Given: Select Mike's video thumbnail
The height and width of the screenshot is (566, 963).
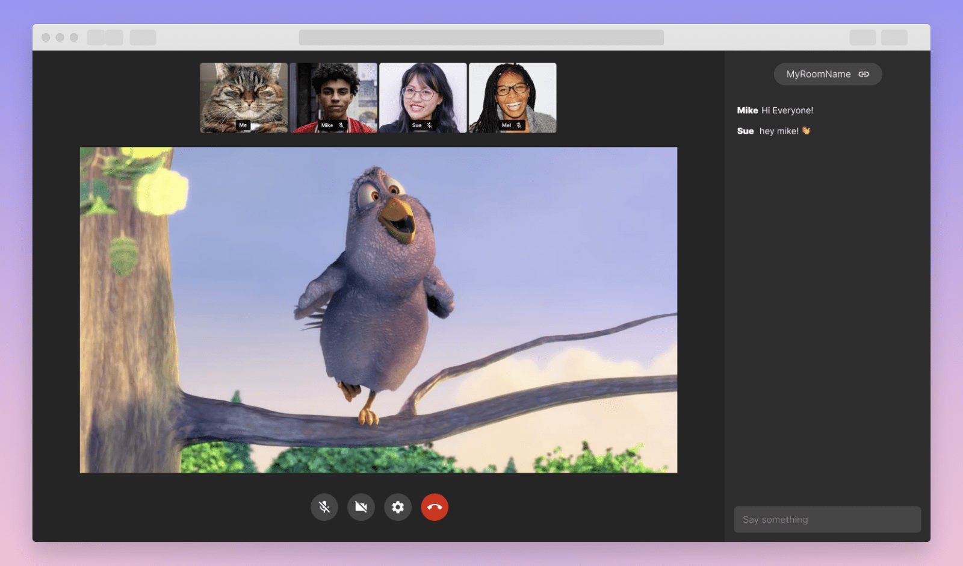Looking at the screenshot, I should tap(333, 98).
